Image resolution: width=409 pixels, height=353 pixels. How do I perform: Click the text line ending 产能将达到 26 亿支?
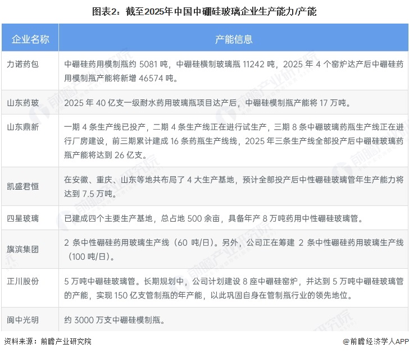pos(106,155)
